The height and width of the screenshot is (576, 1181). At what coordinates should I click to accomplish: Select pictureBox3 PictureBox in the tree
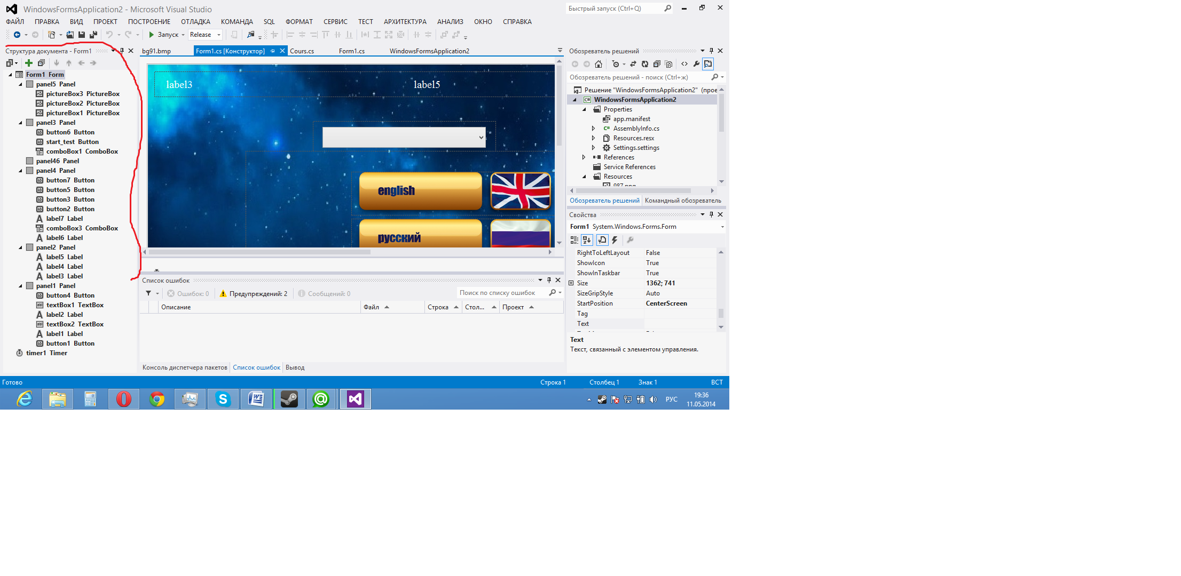pyautogui.click(x=83, y=94)
